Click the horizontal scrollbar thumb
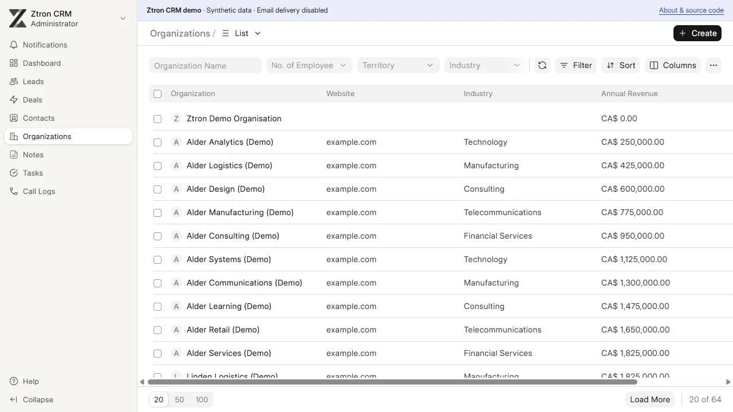Viewport: 733px width, 412px height. coord(392,382)
